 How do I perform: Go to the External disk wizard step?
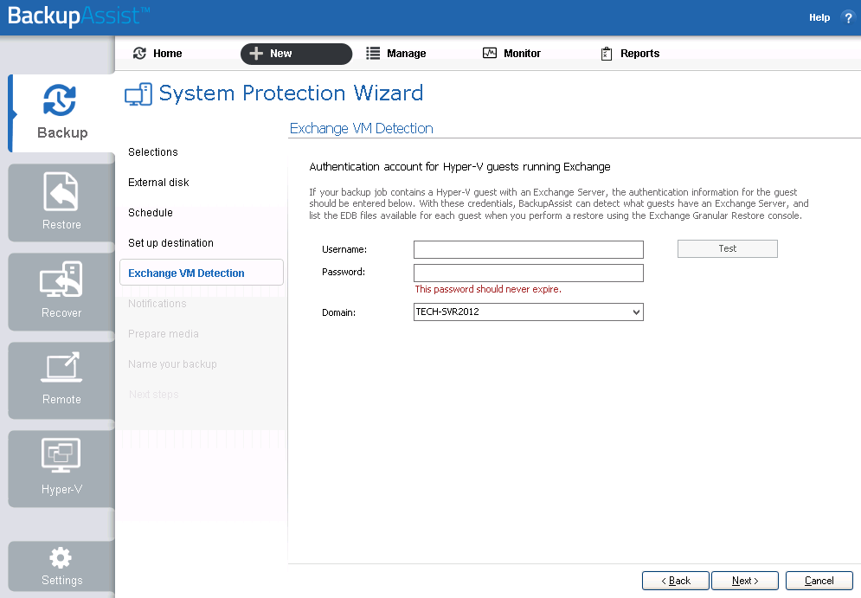click(158, 183)
